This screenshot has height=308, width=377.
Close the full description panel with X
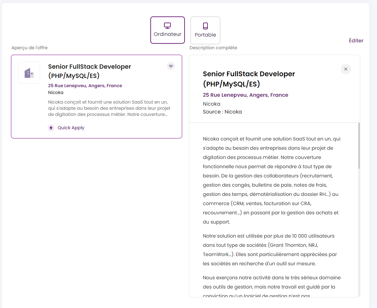[346, 69]
